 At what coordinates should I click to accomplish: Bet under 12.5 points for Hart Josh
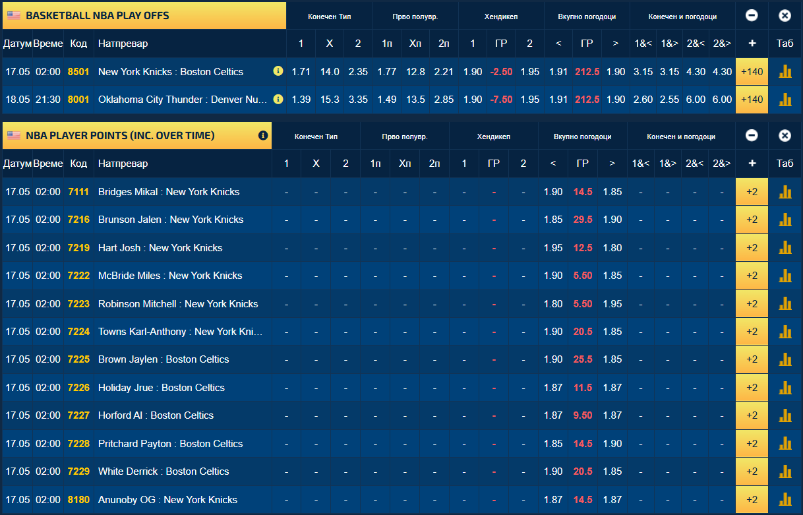point(553,248)
